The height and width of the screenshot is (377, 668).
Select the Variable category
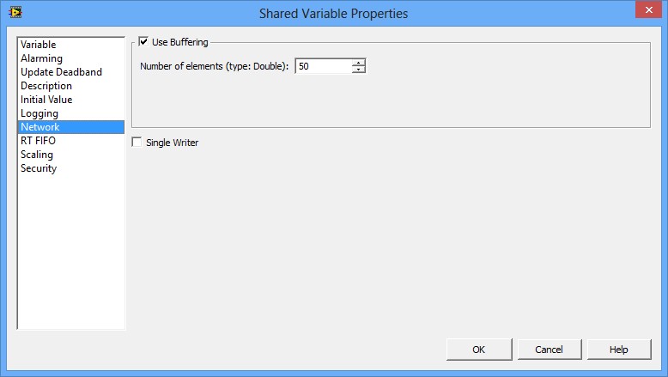[x=39, y=45]
